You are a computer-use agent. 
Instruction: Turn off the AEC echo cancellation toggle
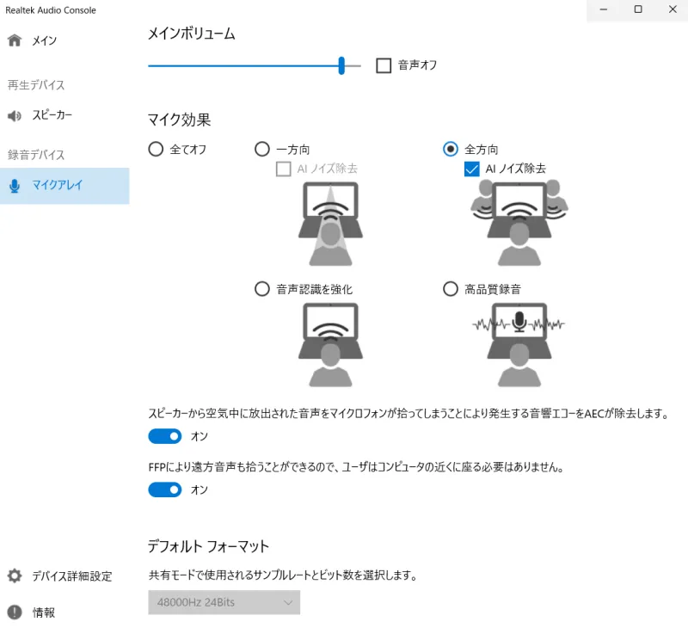[x=165, y=436]
